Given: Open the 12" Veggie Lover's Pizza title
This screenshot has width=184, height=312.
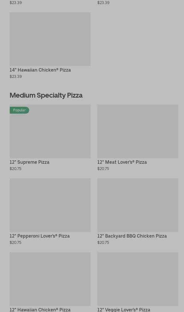Looking at the screenshot, I should [124, 309].
